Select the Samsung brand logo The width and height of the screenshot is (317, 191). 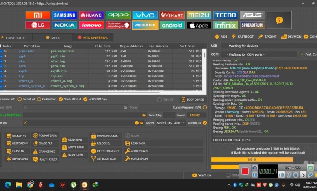[65, 15]
